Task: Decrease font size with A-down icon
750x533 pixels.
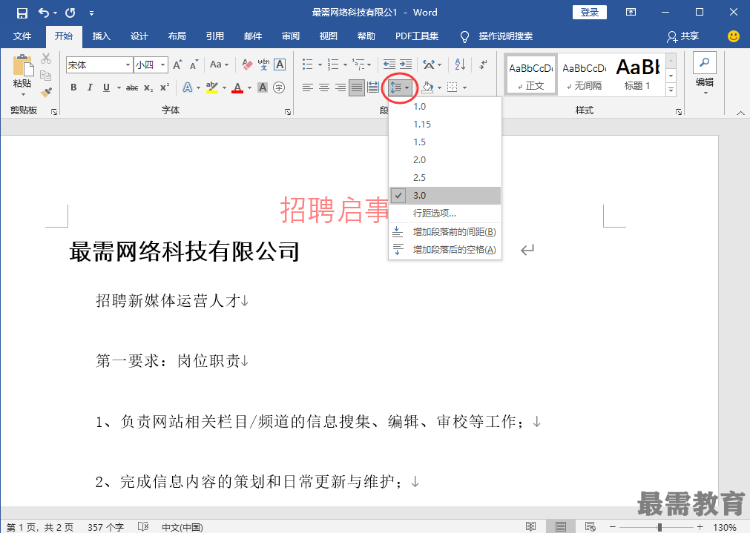Action: coord(194,64)
